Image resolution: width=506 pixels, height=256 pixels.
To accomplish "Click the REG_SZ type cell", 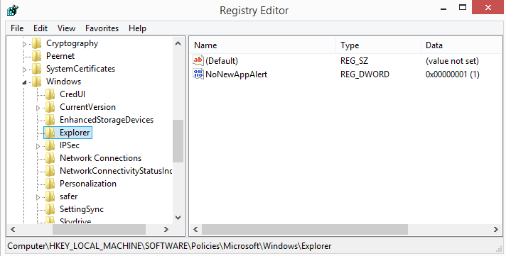I will pyautogui.click(x=354, y=61).
